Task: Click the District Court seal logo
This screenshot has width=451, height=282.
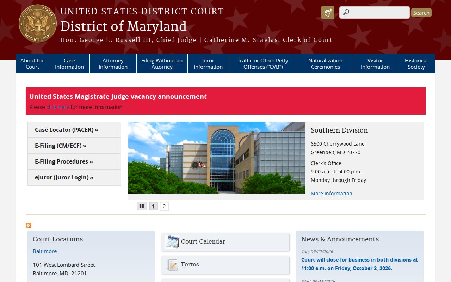Action: coord(38,24)
